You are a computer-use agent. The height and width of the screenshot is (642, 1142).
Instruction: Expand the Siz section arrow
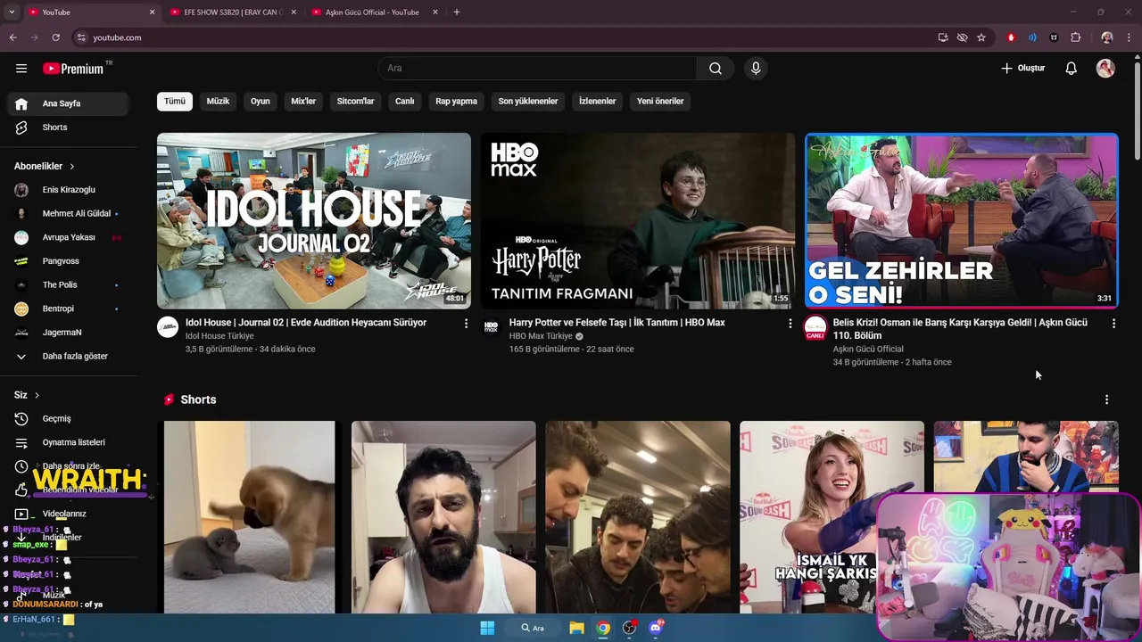[x=37, y=395]
